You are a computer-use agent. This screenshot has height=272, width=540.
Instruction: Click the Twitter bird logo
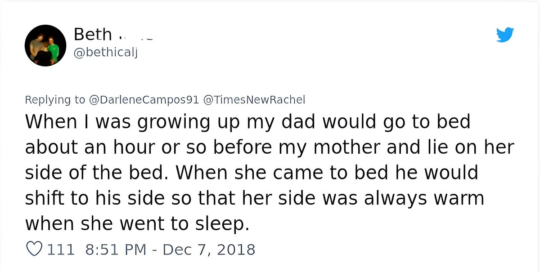(505, 35)
